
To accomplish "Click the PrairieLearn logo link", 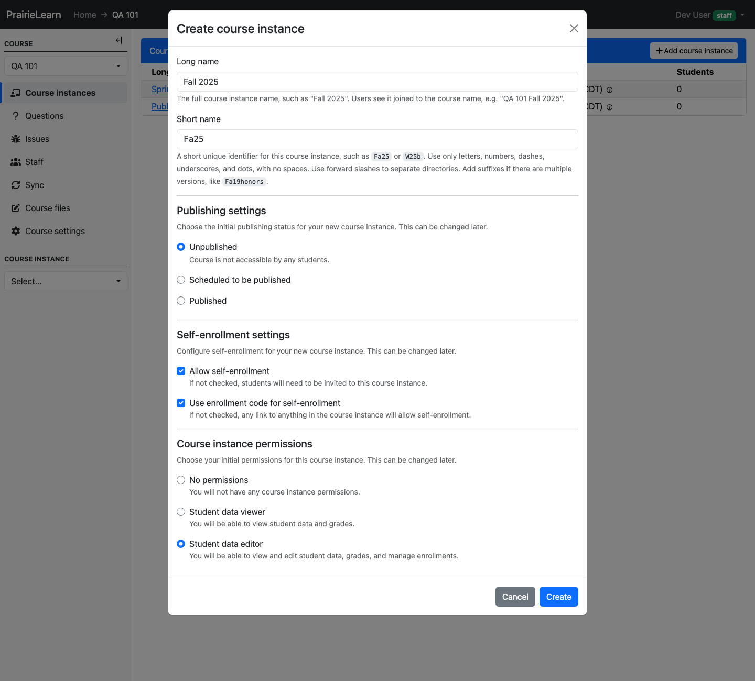I will point(34,15).
